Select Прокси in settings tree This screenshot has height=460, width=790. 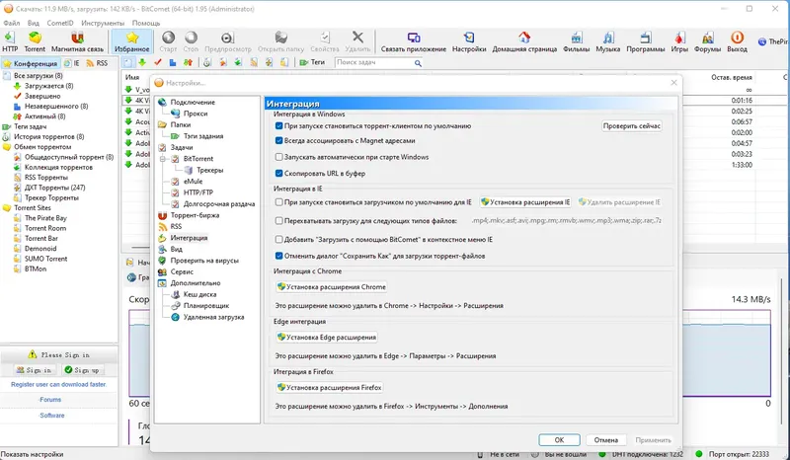196,114
